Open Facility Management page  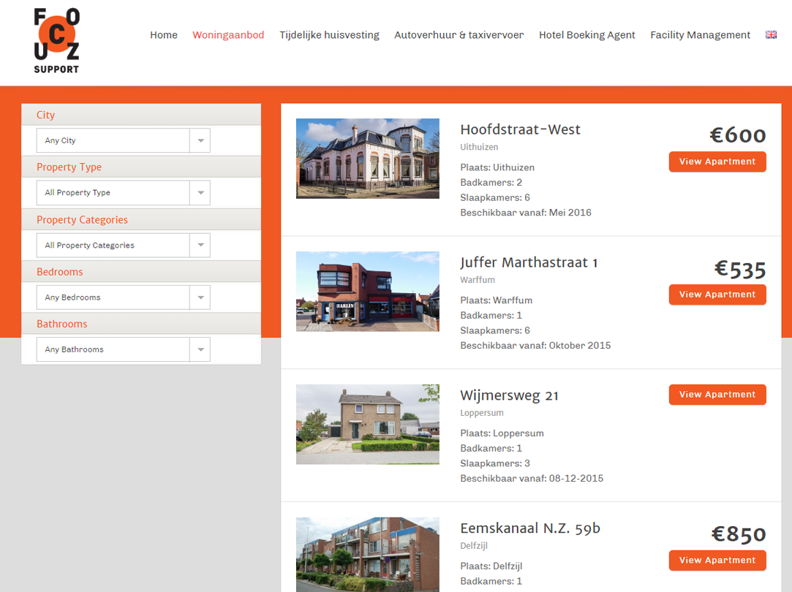(x=700, y=35)
